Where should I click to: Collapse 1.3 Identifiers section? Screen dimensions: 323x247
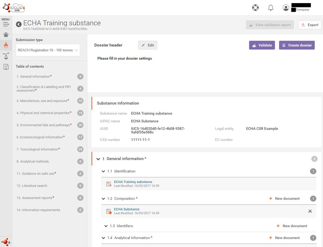[106, 226]
